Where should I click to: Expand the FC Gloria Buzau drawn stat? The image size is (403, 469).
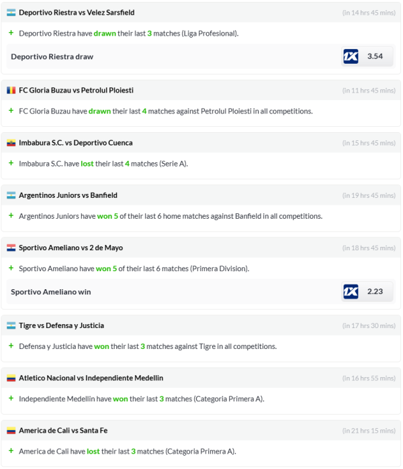click(x=11, y=111)
